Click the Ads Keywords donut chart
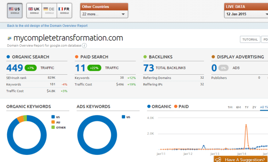The width and height of the screenshot is (268, 162). (97, 135)
